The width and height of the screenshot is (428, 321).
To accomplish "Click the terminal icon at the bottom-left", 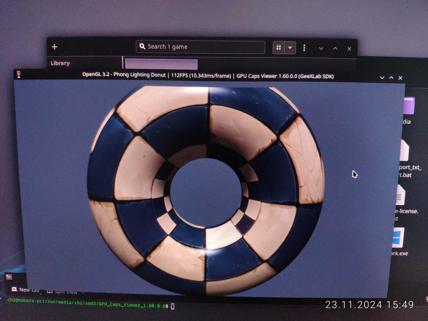I will 9,277.
